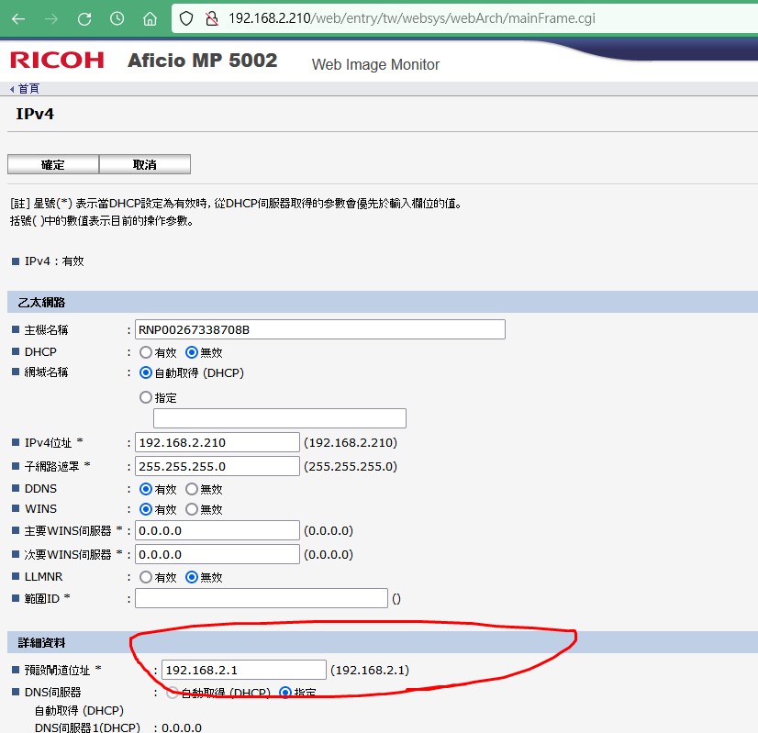
Task: Return via 首頁 home link
Action: point(28,89)
